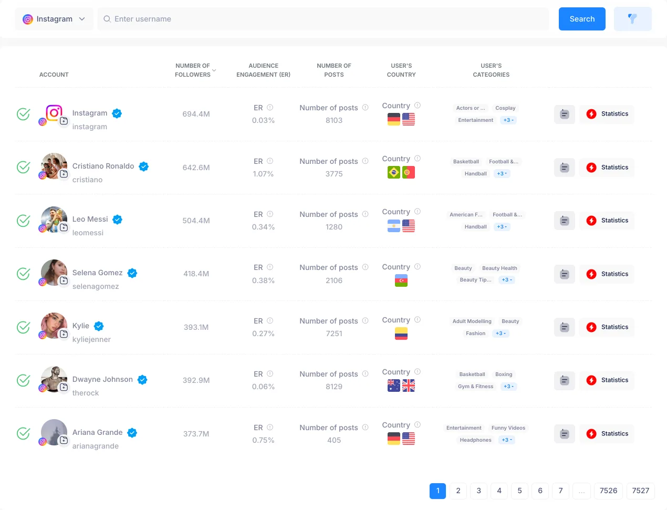Open Statistics for Cristiano Ronaldo
667x510 pixels.
pos(607,168)
